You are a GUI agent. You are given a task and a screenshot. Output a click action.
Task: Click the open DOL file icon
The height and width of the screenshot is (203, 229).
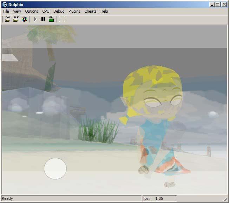(8, 19)
